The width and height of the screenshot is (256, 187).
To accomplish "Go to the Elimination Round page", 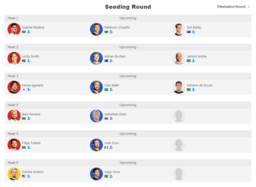I will click(x=231, y=7).
